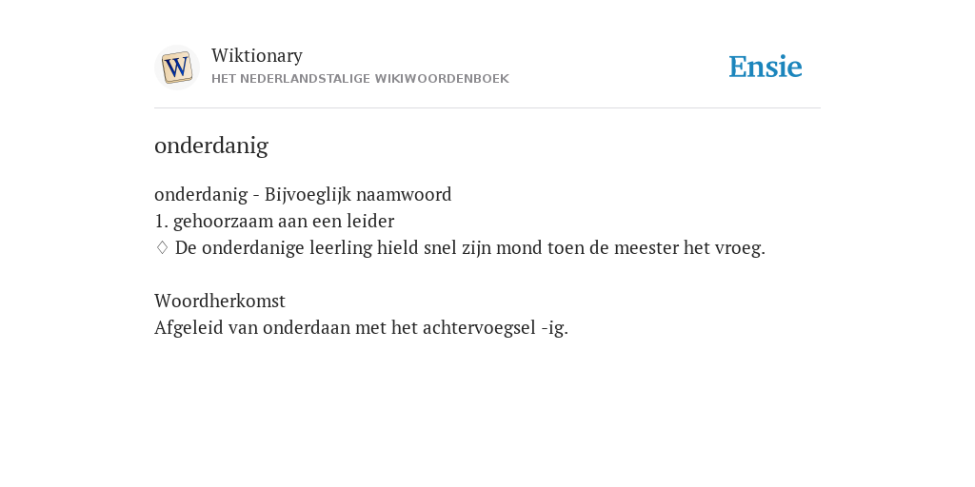Click the example sentence about the leerling
975x487 pixels.
point(470,248)
